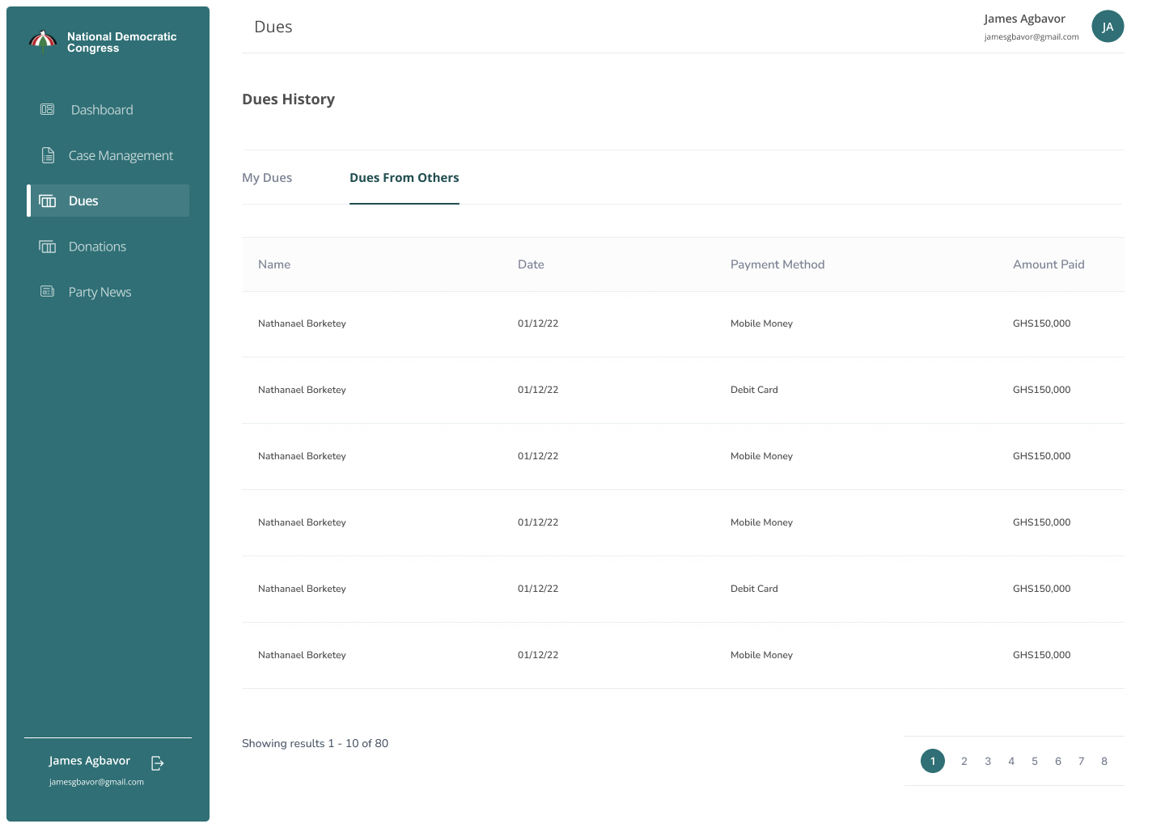Open Party News menu item
This screenshot has width=1165, height=828.
pyautogui.click(x=100, y=292)
